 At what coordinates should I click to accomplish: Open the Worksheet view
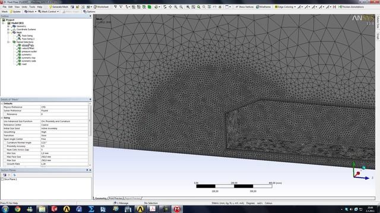tap(101, 7)
